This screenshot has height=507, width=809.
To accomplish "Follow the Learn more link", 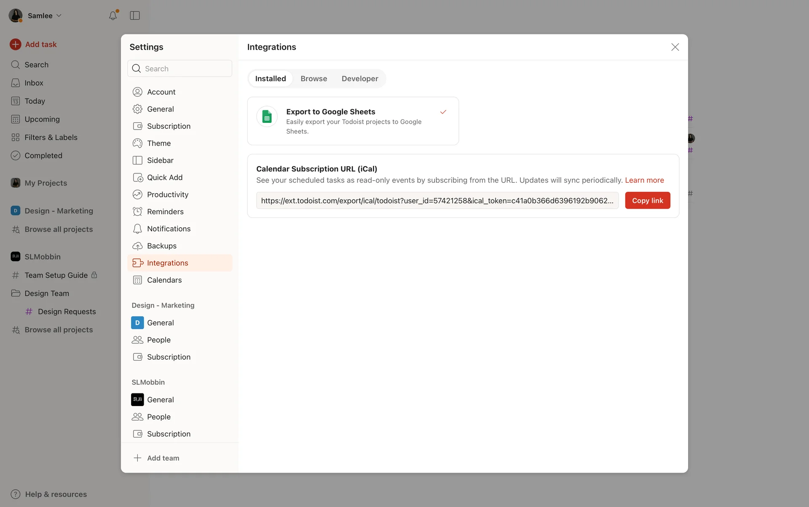I will coord(644,180).
